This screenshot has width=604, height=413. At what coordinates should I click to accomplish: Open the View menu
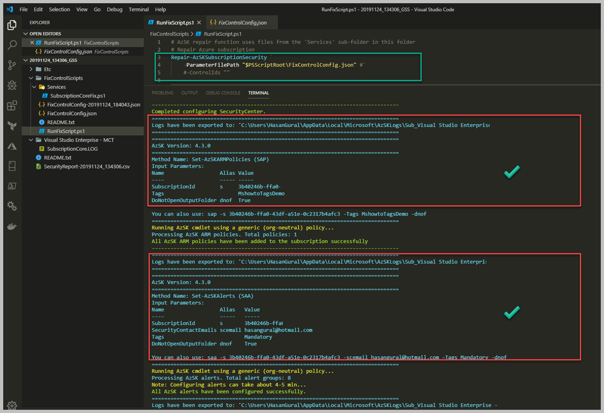tap(82, 9)
